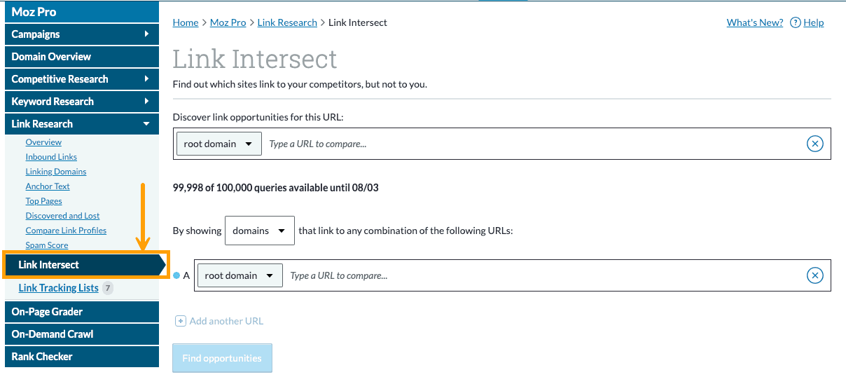Expand the Campaigns menu arrow
Image resolution: width=846 pixels, height=377 pixels.
point(146,34)
